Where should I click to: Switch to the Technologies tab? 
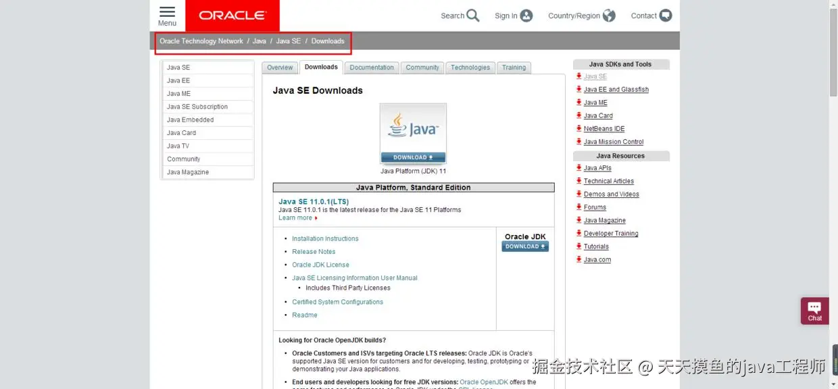[x=470, y=68]
